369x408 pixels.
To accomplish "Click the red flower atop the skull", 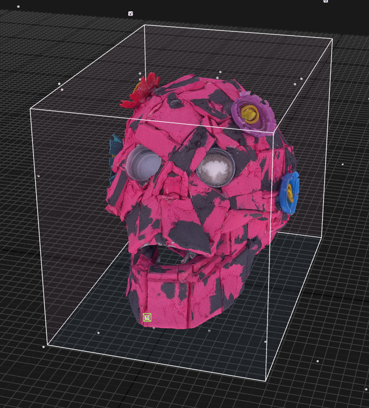I will coord(141,91).
